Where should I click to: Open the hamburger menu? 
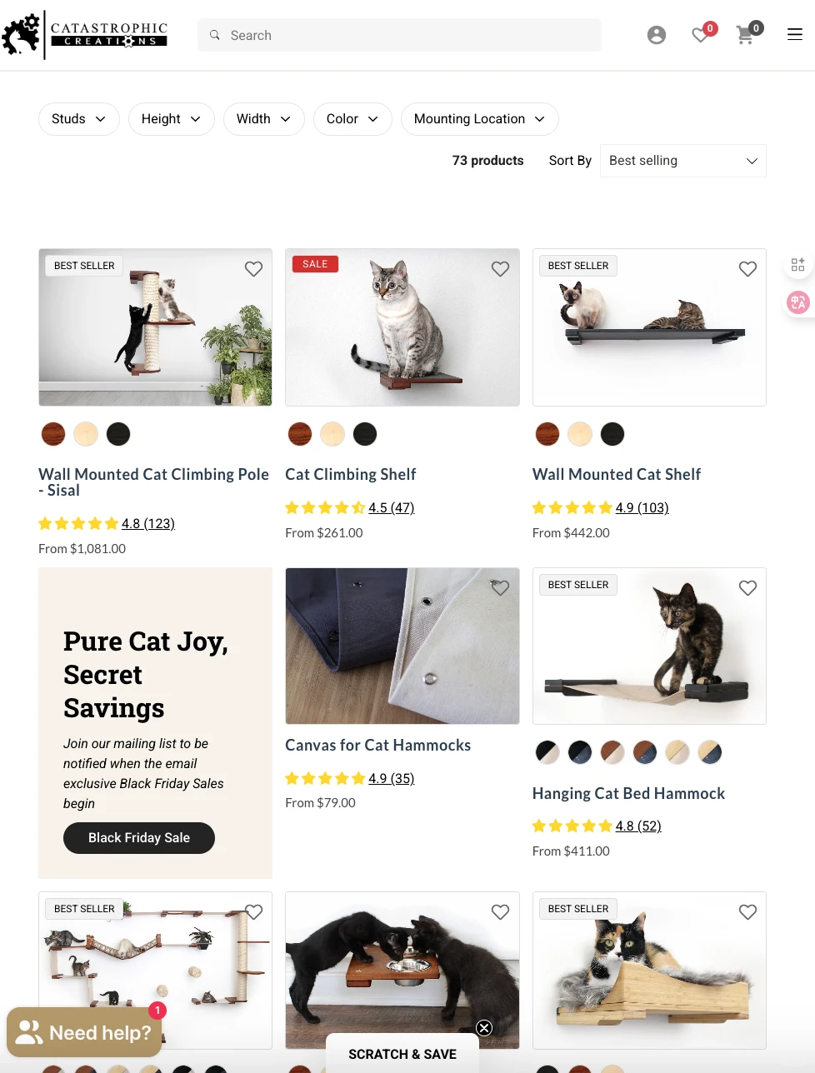795,35
